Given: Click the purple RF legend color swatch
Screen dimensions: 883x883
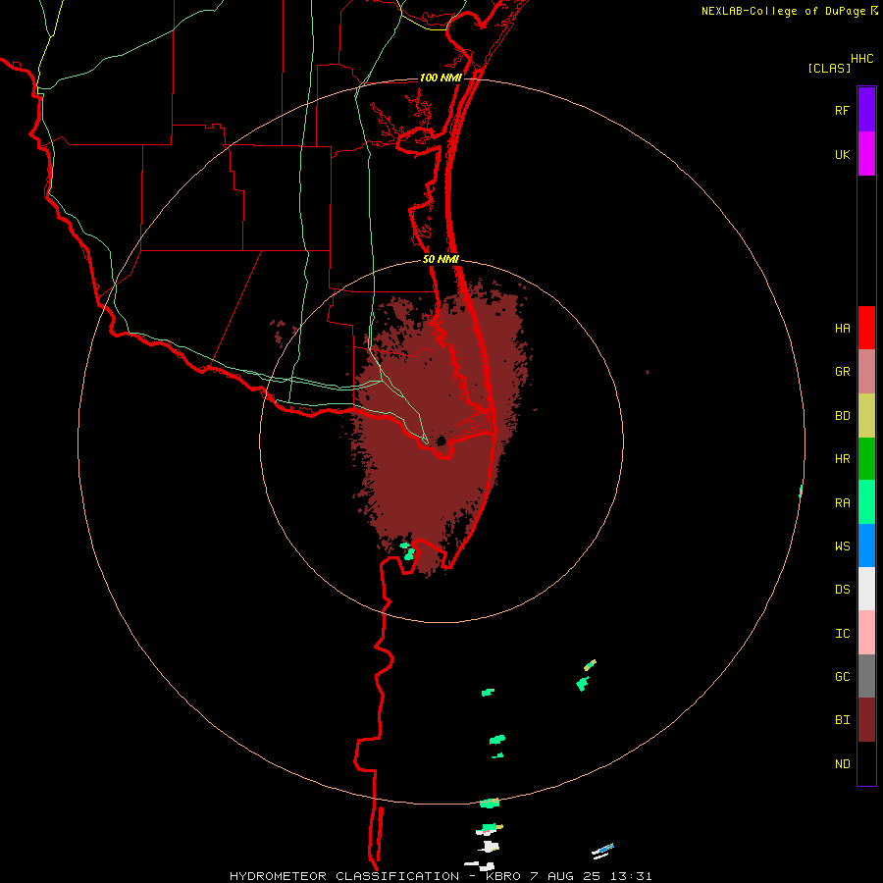Looking at the screenshot, I should click(x=866, y=110).
